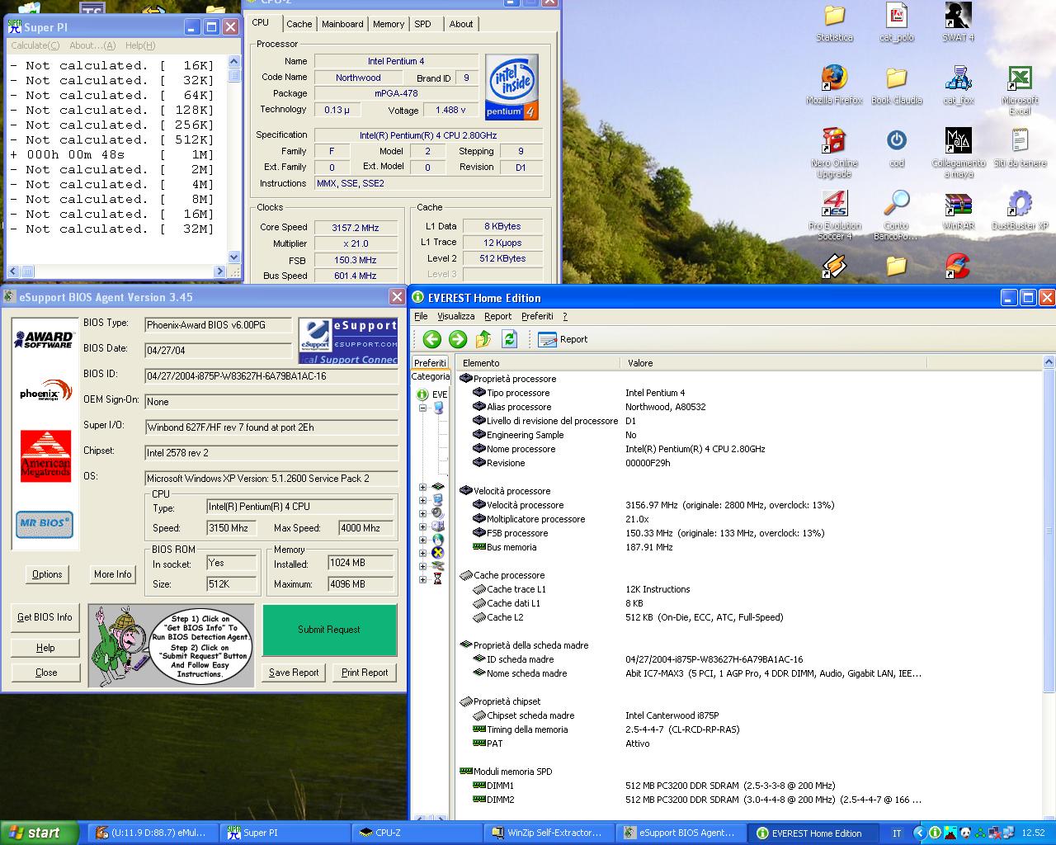The height and width of the screenshot is (845, 1056).
Task: Open the Calculate menu in Super PI
Action: [35, 45]
